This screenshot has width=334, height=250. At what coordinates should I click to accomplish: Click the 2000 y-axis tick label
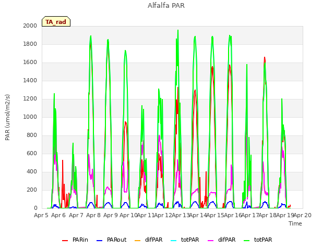30,26
